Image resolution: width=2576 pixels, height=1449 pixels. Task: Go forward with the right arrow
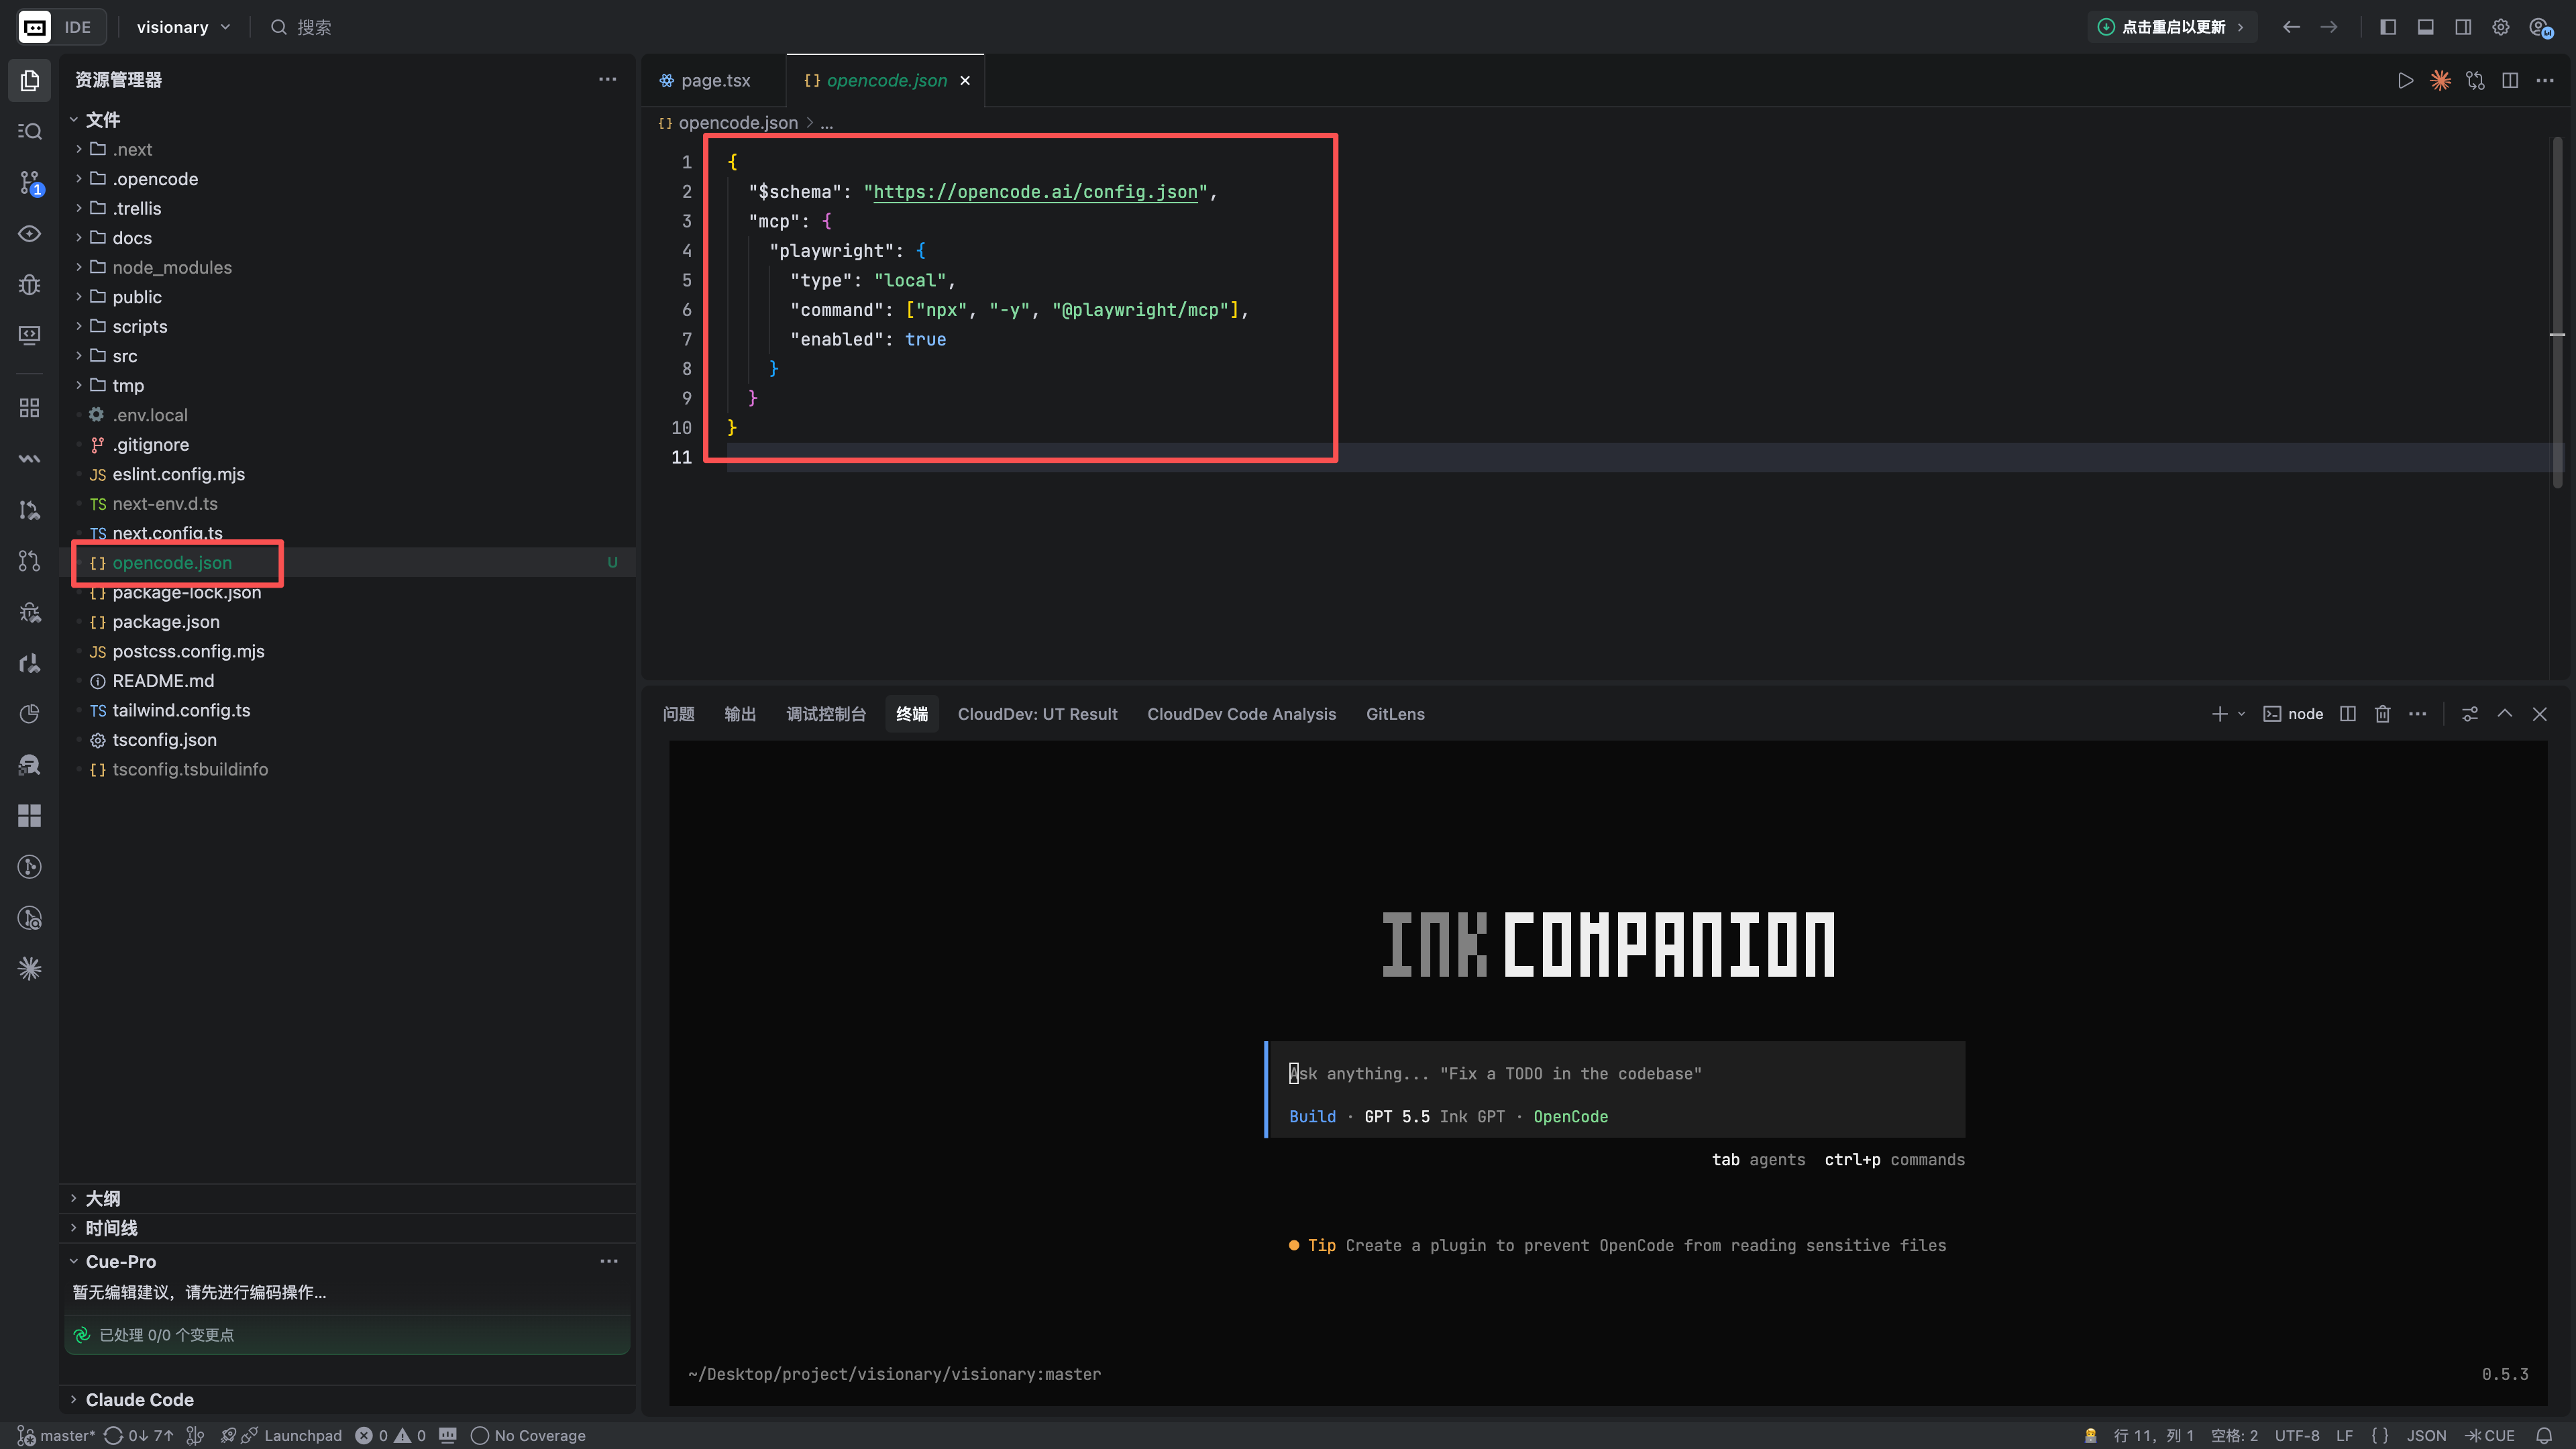[2329, 27]
